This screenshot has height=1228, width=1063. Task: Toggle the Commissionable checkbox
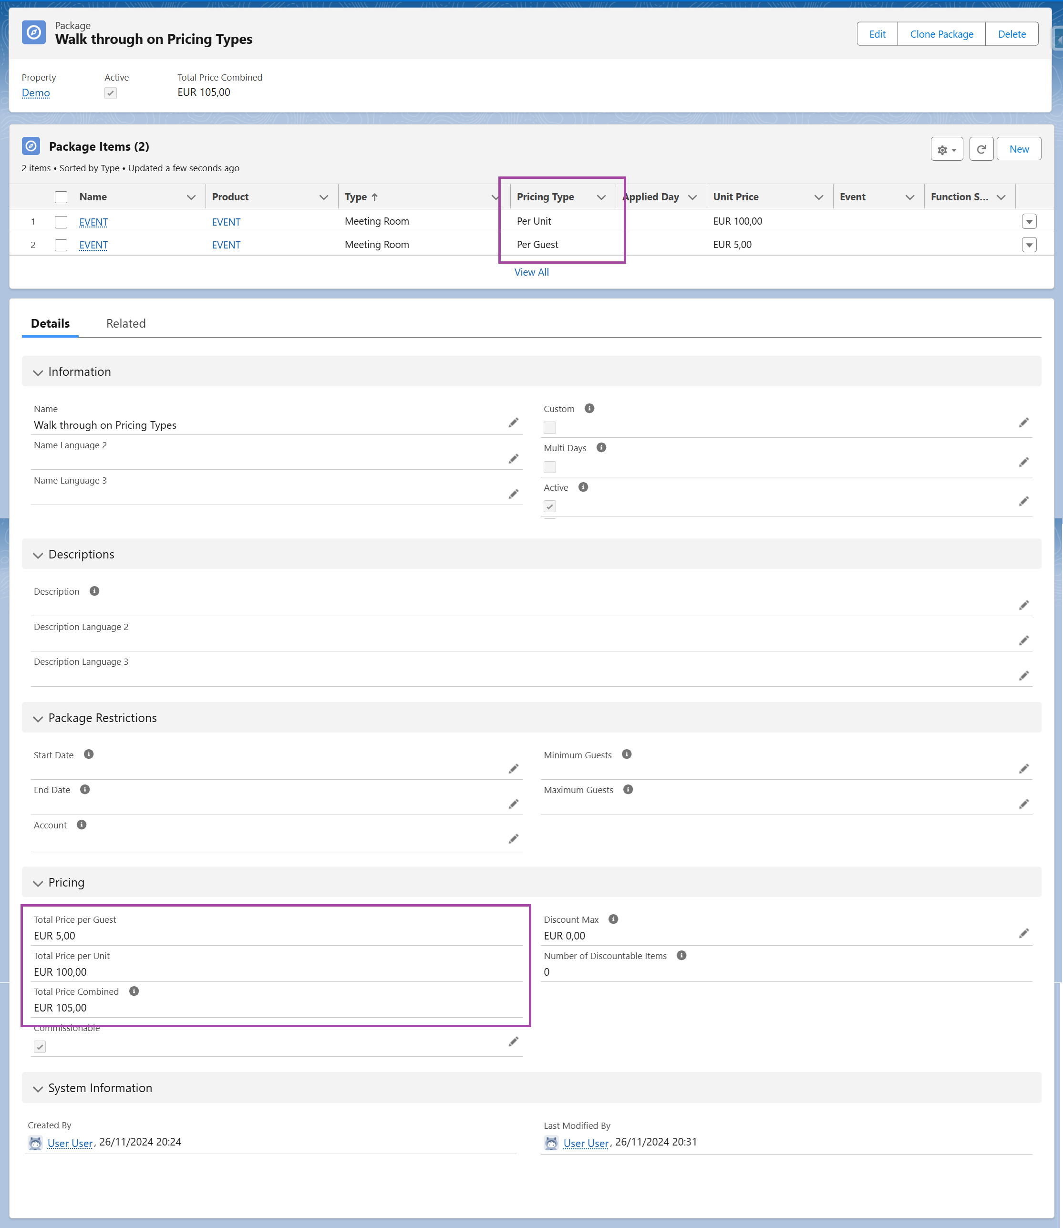[x=40, y=1046]
